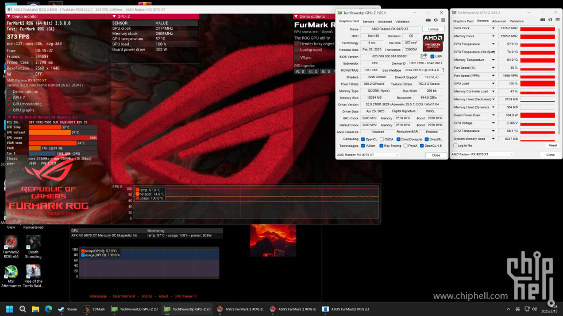563x316 pixels.
Task: Toggle the CUDA checkbox
Action: click(x=382, y=139)
